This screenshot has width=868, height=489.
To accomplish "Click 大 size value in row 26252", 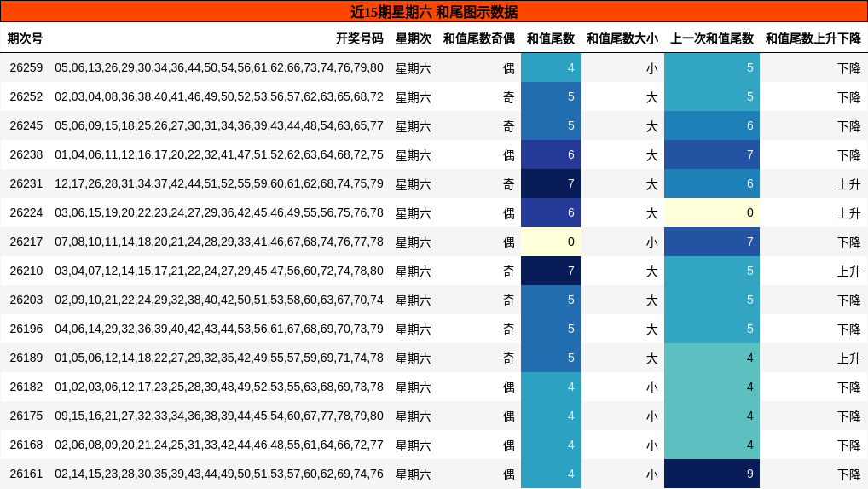I will click(x=651, y=97).
